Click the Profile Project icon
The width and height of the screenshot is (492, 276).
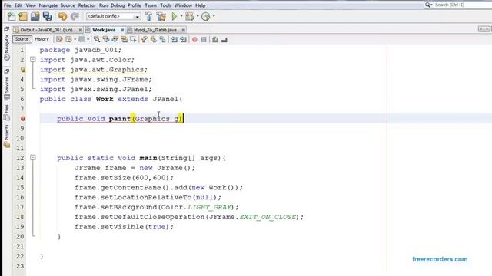[x=205, y=16]
